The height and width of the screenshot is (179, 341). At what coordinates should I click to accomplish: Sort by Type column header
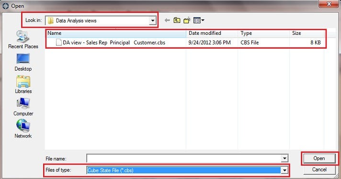263,33
